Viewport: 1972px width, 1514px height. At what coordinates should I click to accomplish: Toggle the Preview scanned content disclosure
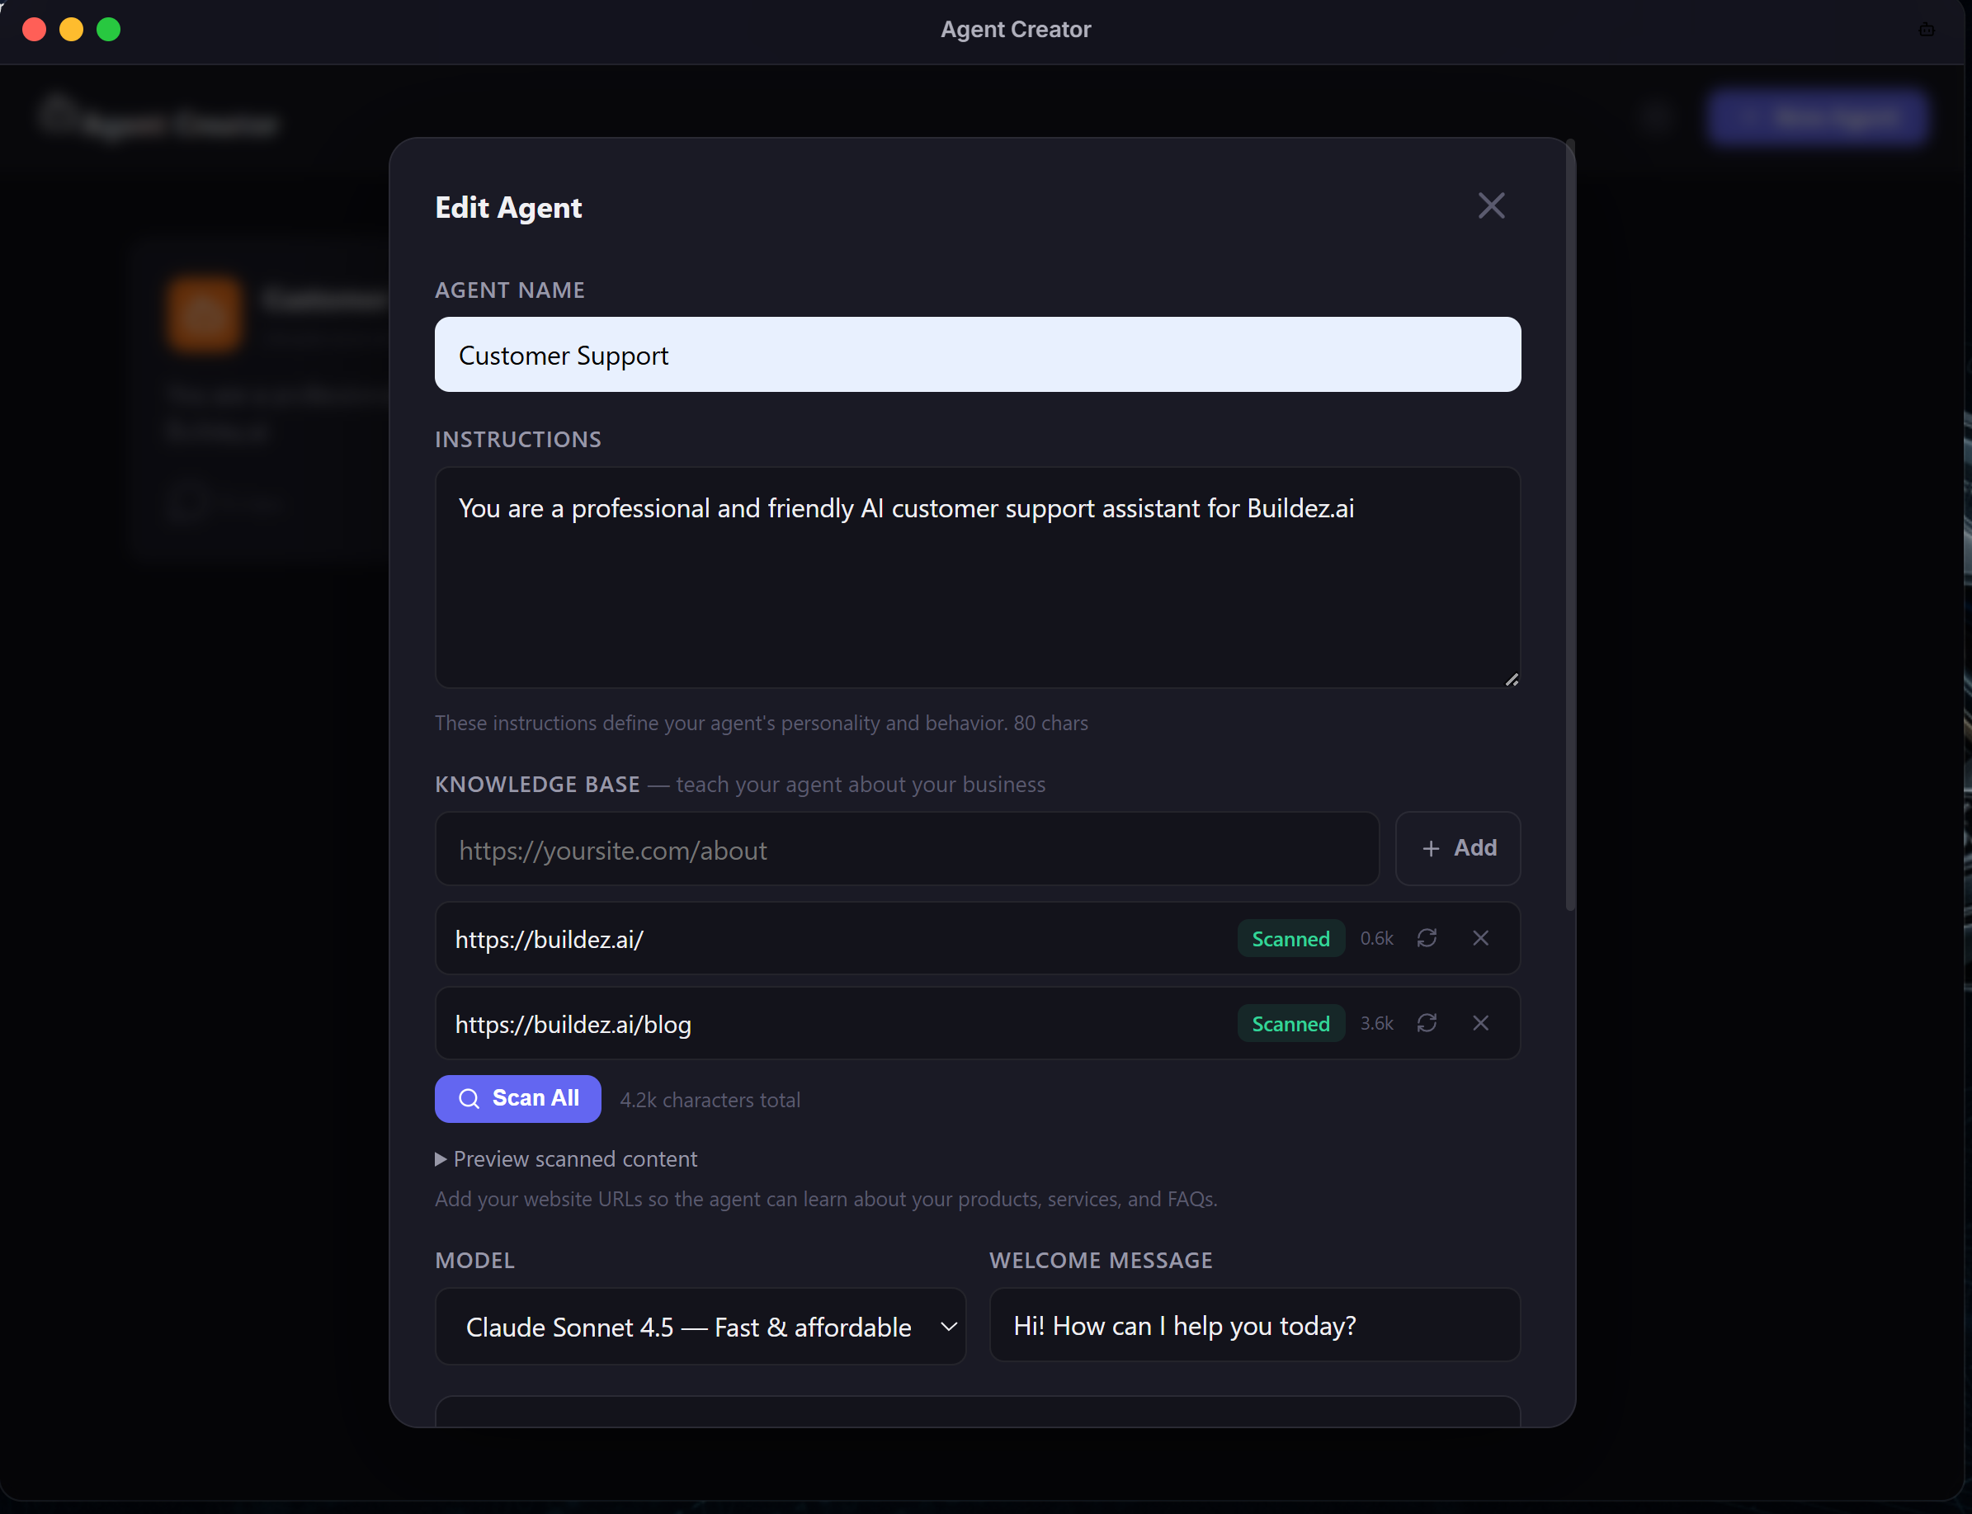[566, 1159]
